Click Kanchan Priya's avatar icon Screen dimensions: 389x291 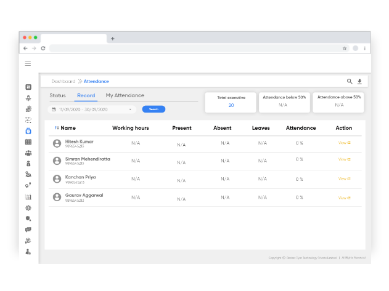coord(57,179)
